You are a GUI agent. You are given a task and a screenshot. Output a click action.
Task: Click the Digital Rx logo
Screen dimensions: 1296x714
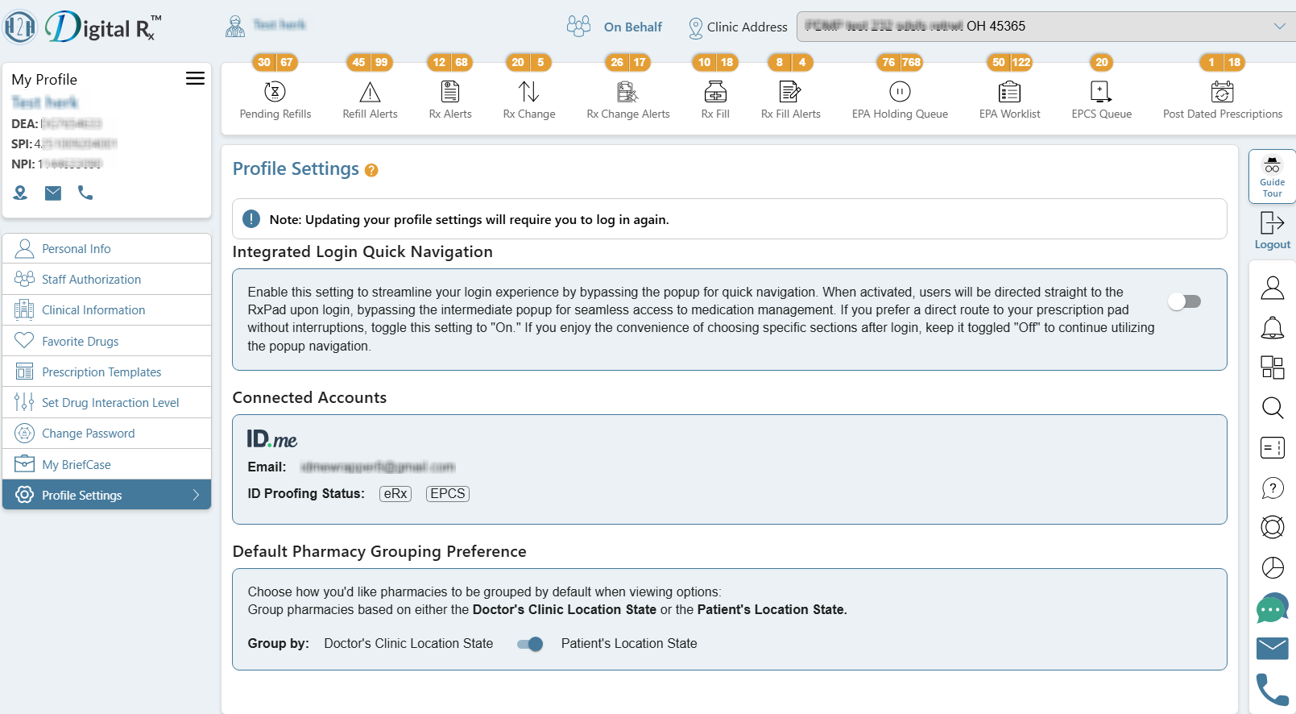(x=82, y=27)
